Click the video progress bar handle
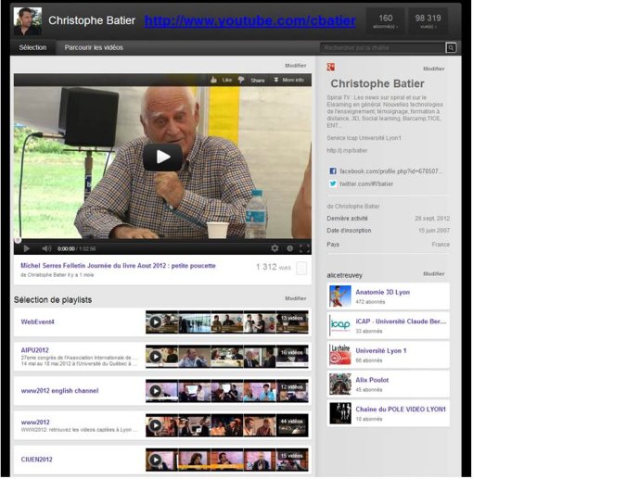This screenshot has height=479, width=639. [18, 240]
